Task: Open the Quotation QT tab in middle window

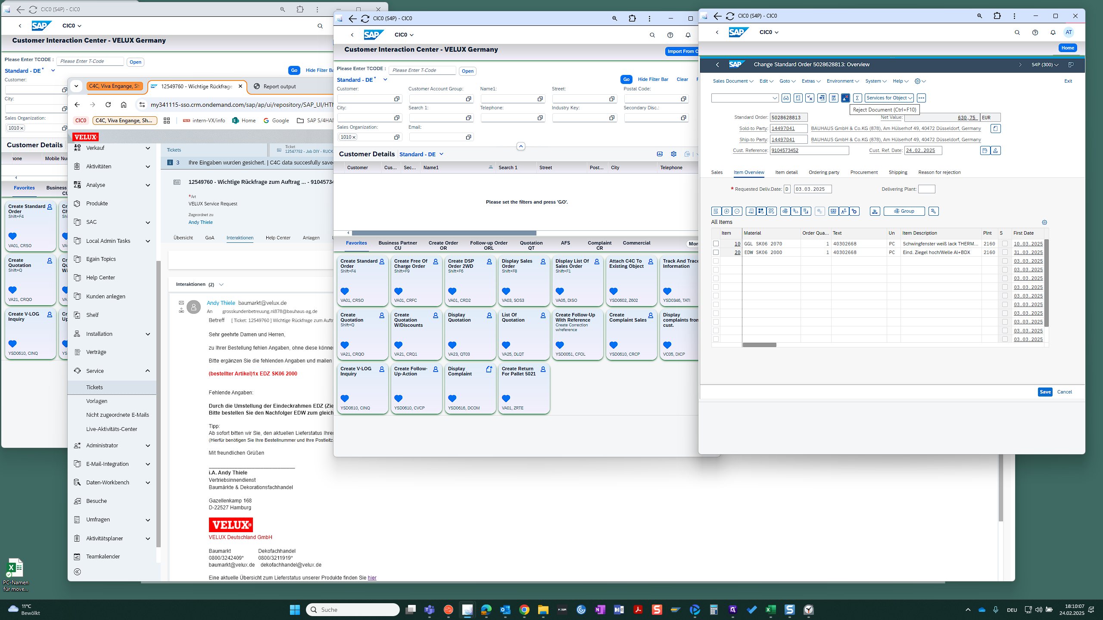Action: click(x=531, y=245)
